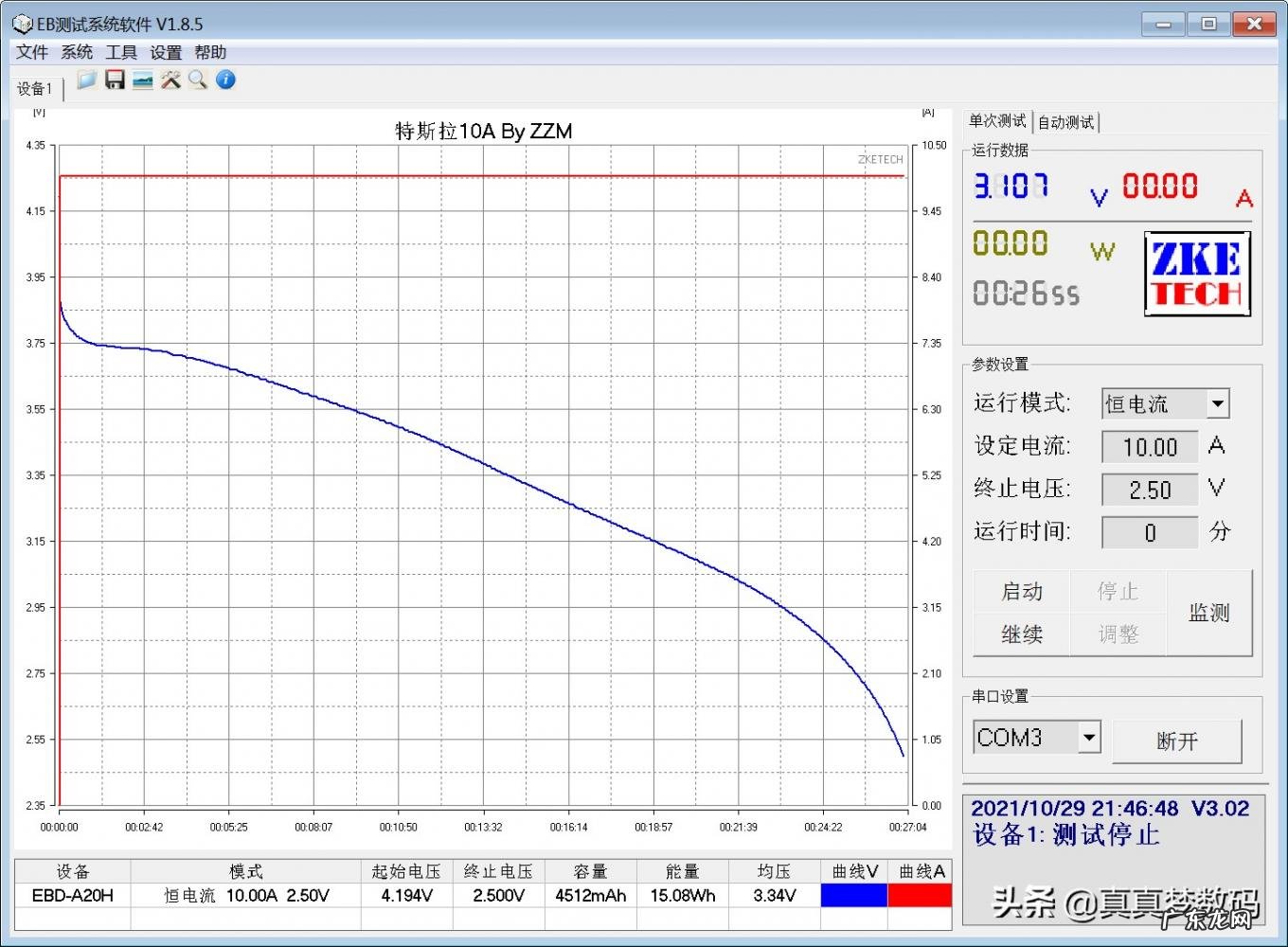Image resolution: width=1288 pixels, height=947 pixels.
Task: Click the landscape picture toolbar icon
Action: pos(143,80)
